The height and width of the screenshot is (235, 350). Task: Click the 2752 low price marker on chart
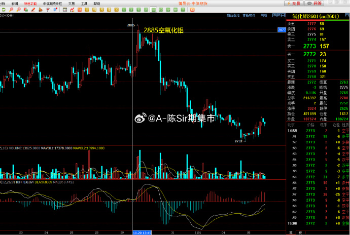pyautogui.click(x=238, y=140)
